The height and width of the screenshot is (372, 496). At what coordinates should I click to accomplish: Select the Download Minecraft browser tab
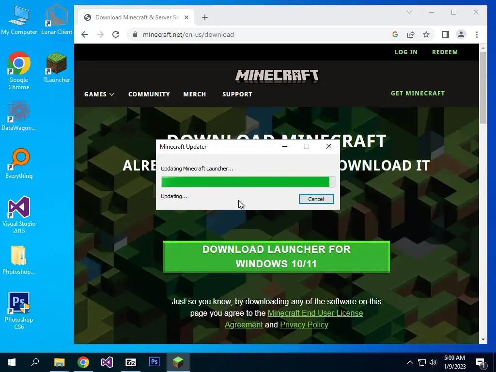136,17
